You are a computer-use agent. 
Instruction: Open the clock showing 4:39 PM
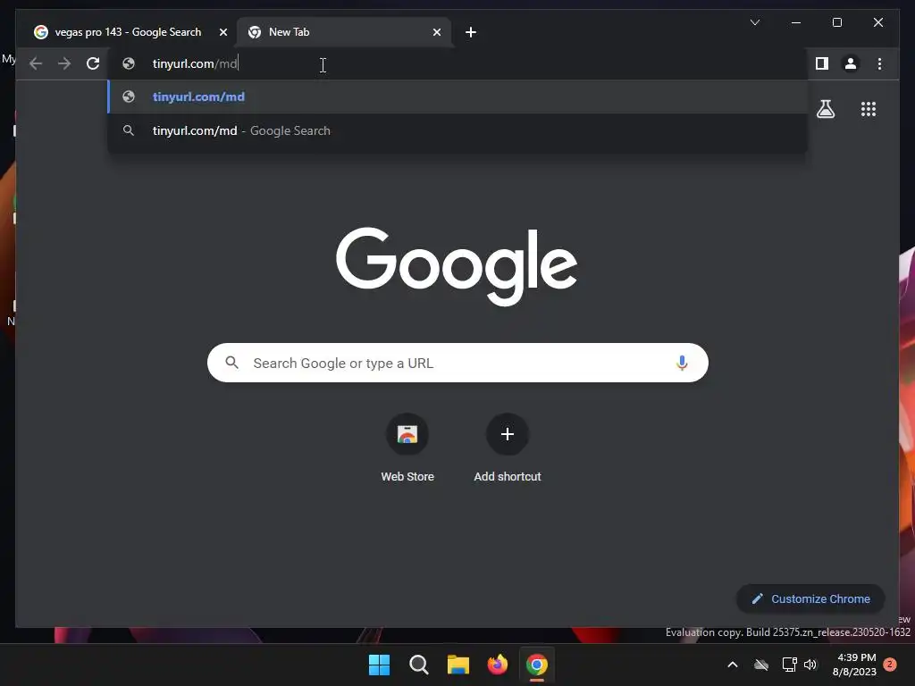coord(854,665)
